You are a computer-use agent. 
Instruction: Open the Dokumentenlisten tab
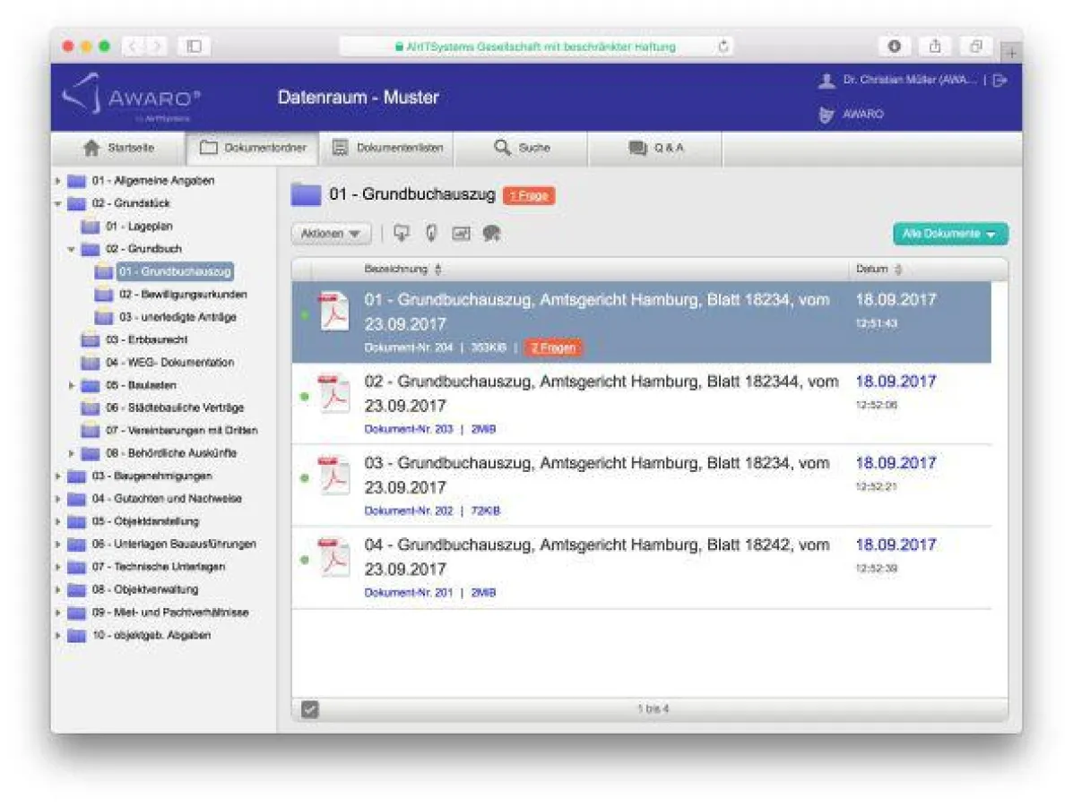[387, 147]
